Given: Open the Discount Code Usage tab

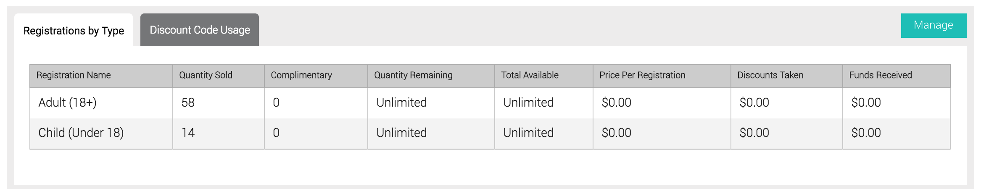Looking at the screenshot, I should 200,30.
